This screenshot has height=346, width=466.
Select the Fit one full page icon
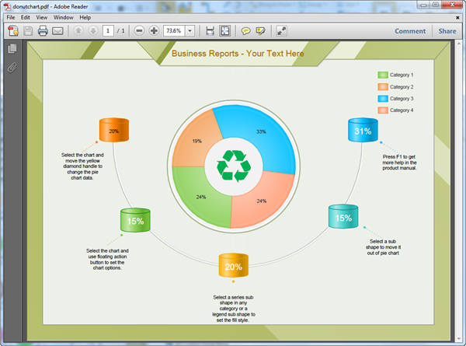(225, 31)
